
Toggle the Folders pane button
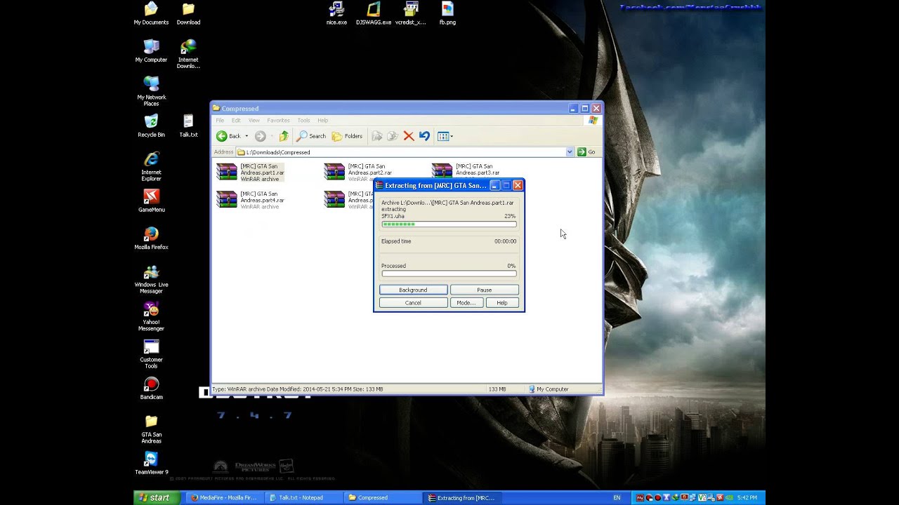347,136
